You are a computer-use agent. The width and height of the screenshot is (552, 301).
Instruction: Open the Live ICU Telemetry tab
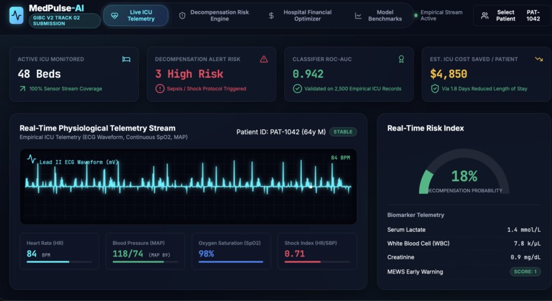tap(136, 16)
